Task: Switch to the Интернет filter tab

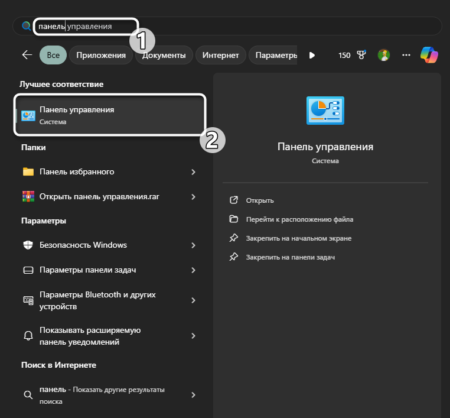Action: (220, 55)
